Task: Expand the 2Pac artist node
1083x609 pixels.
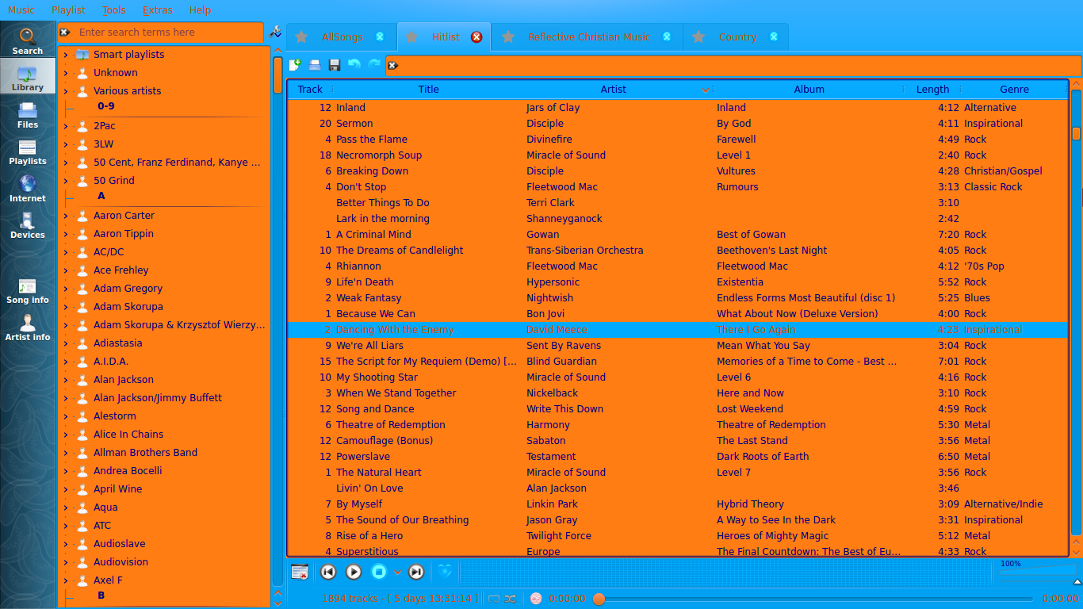Action: click(66, 126)
